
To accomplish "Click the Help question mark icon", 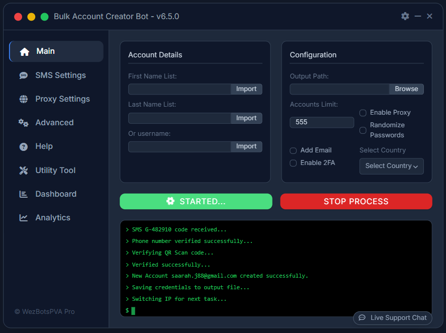I will tap(23, 146).
